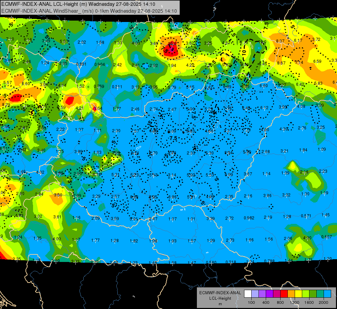Click the wind shear value 6.59
This screenshot has width=337, height=309.
317,61
